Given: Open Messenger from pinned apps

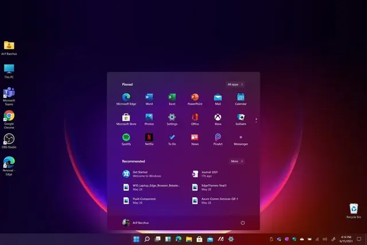Looking at the screenshot, I should (241, 139).
